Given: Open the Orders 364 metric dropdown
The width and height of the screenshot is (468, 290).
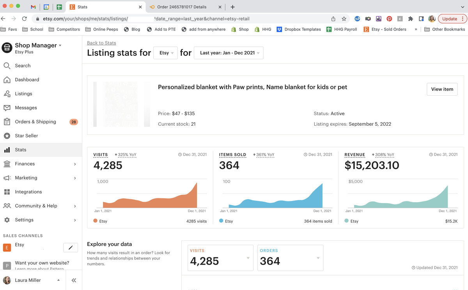Looking at the screenshot, I should [291, 258].
